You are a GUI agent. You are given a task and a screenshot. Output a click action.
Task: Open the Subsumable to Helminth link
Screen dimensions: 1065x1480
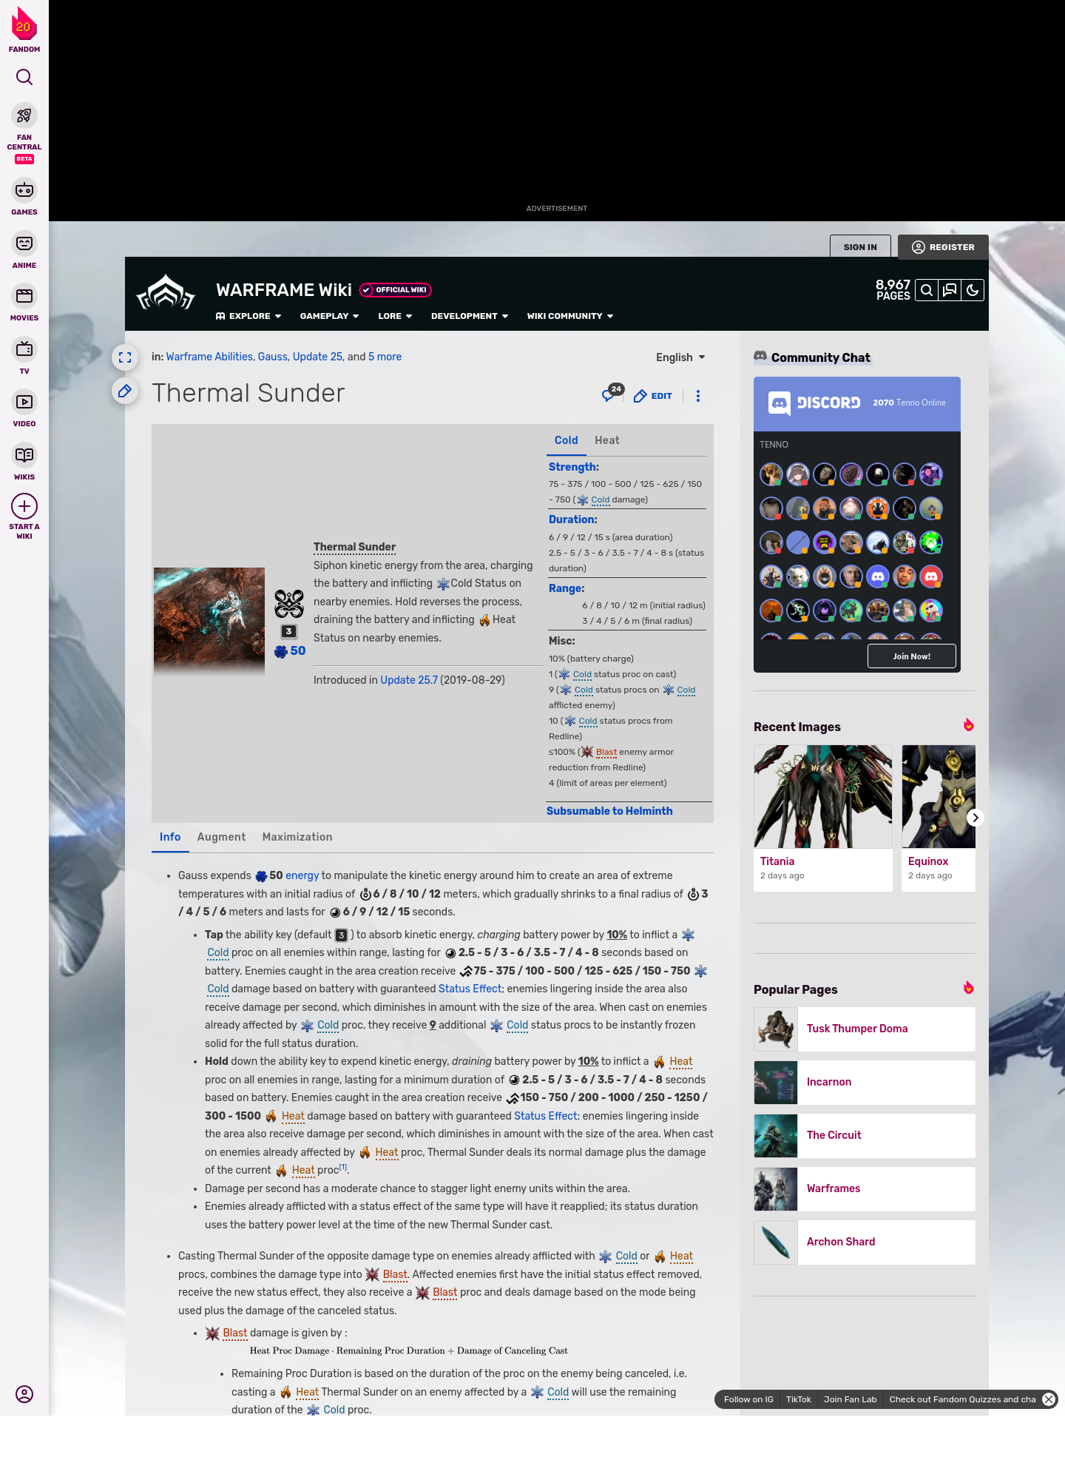point(609,811)
